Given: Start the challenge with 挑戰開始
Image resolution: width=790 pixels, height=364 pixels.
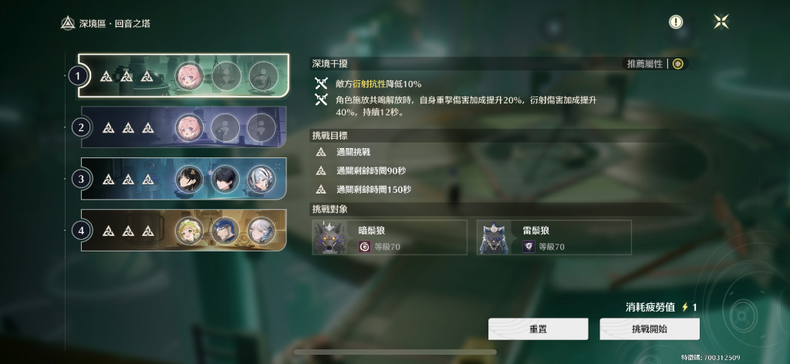Looking at the screenshot, I should [650, 329].
